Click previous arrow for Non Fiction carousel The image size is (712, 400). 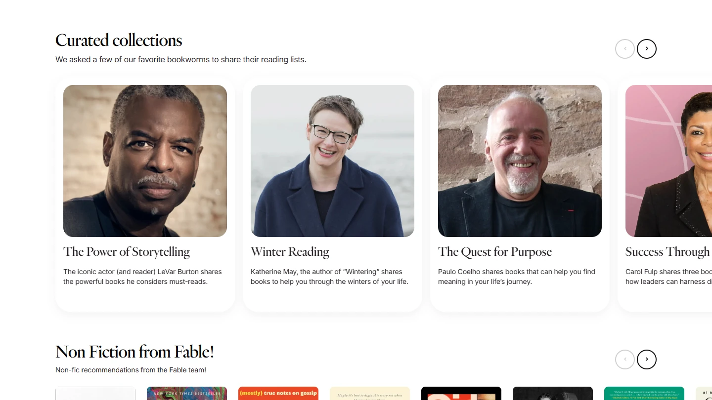click(624, 360)
